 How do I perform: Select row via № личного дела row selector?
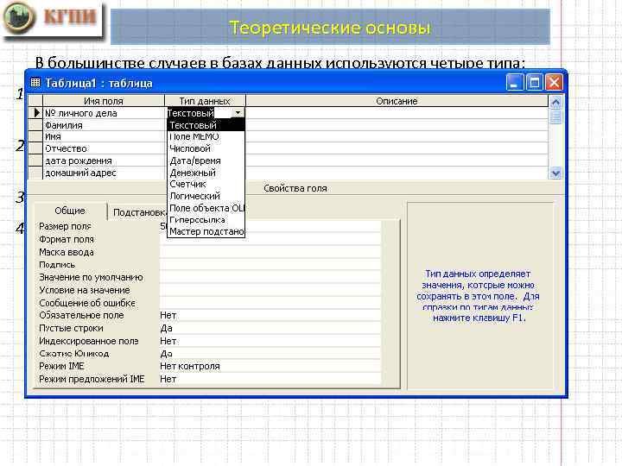[35, 113]
